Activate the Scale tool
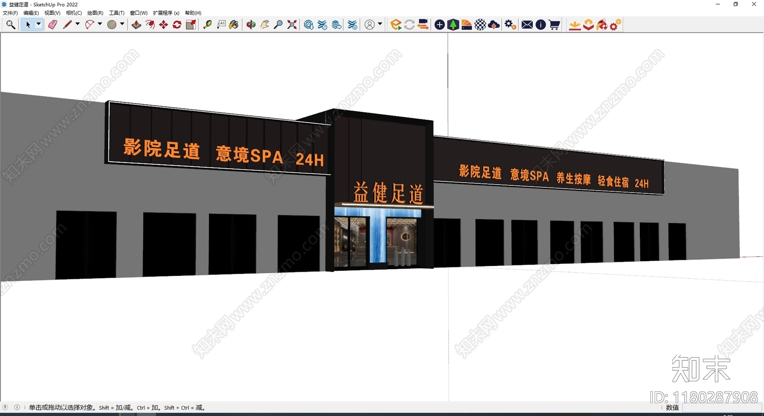Image resolution: width=764 pixels, height=416 pixels. pos(191,25)
